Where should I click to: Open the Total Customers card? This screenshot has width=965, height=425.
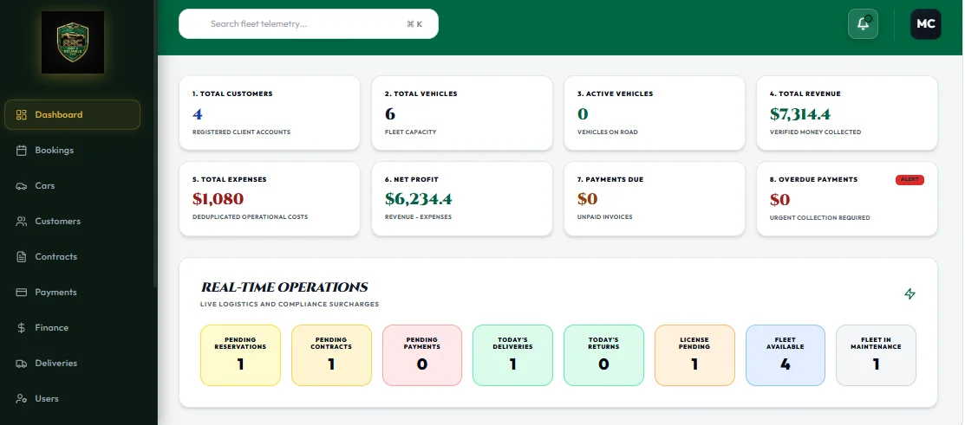(270, 113)
